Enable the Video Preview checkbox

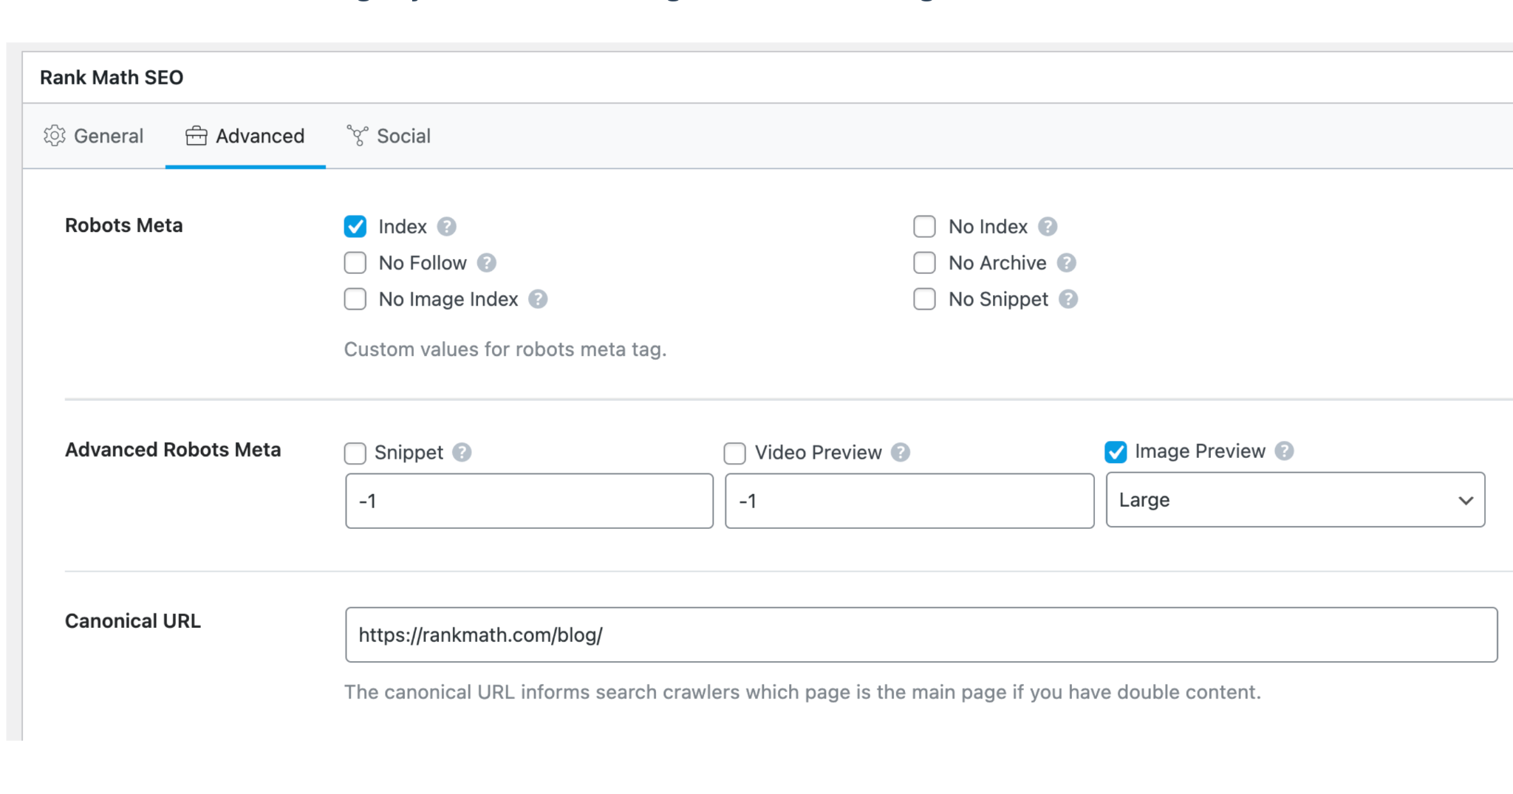pyautogui.click(x=735, y=453)
